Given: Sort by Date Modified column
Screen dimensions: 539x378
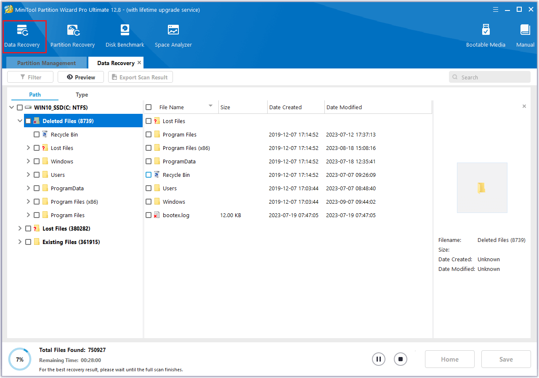Looking at the screenshot, I should pyautogui.click(x=378, y=107).
